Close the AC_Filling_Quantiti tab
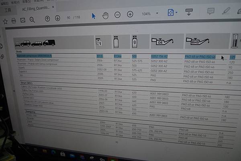 pyautogui.click(x=53, y=7)
